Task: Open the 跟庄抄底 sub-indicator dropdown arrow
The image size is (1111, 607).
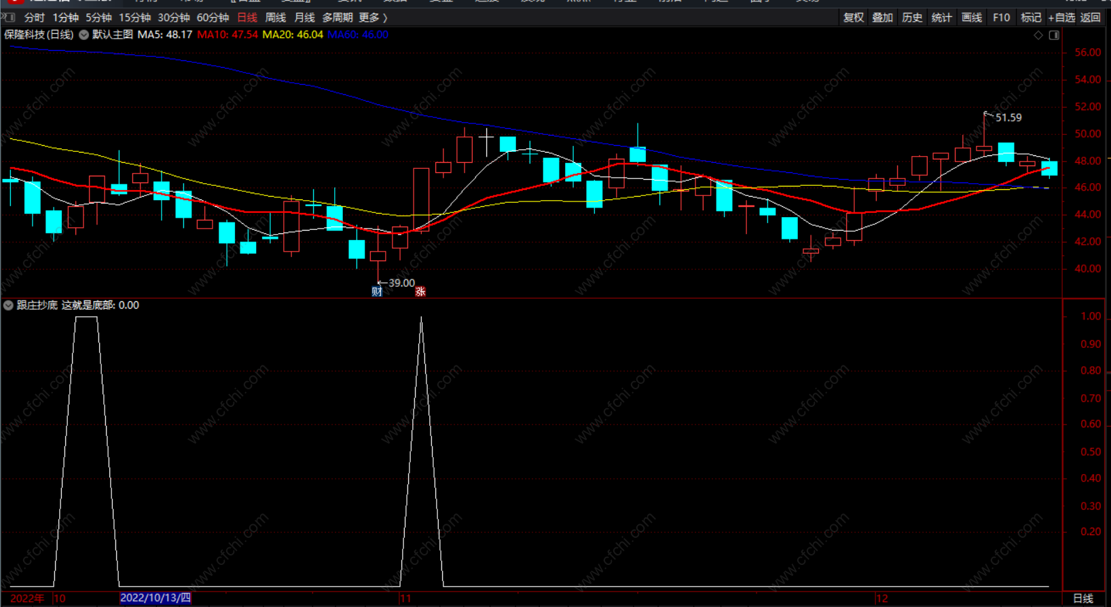Action: pos(8,305)
